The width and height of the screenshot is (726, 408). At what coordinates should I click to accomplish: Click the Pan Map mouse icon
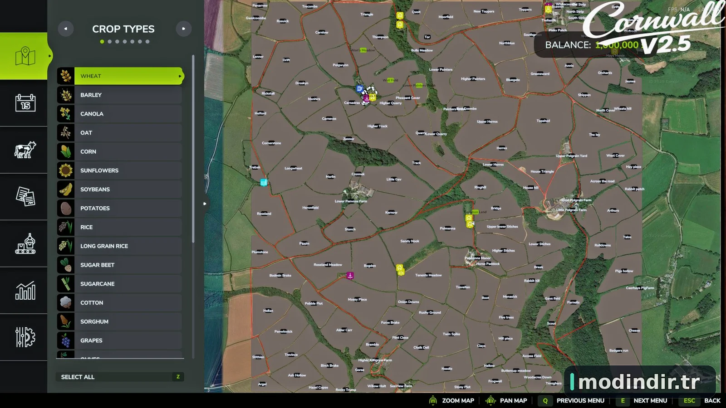[x=491, y=400]
